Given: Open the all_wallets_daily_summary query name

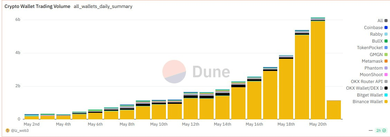Looking at the screenshot, I should 103,7.
